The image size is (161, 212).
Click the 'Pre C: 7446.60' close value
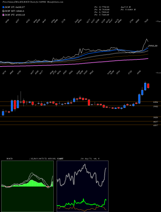pos(102,15)
